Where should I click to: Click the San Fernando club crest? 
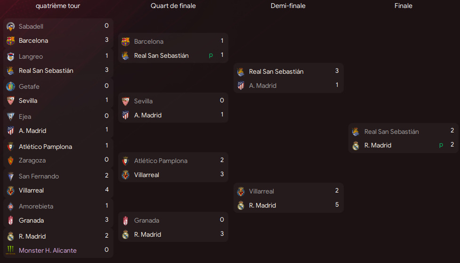10,177
